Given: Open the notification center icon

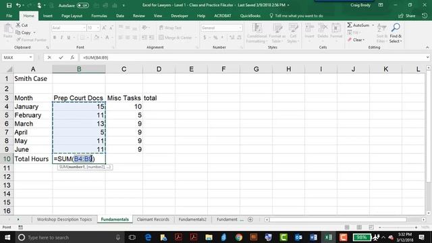Looking at the screenshot, I should click(x=421, y=237).
